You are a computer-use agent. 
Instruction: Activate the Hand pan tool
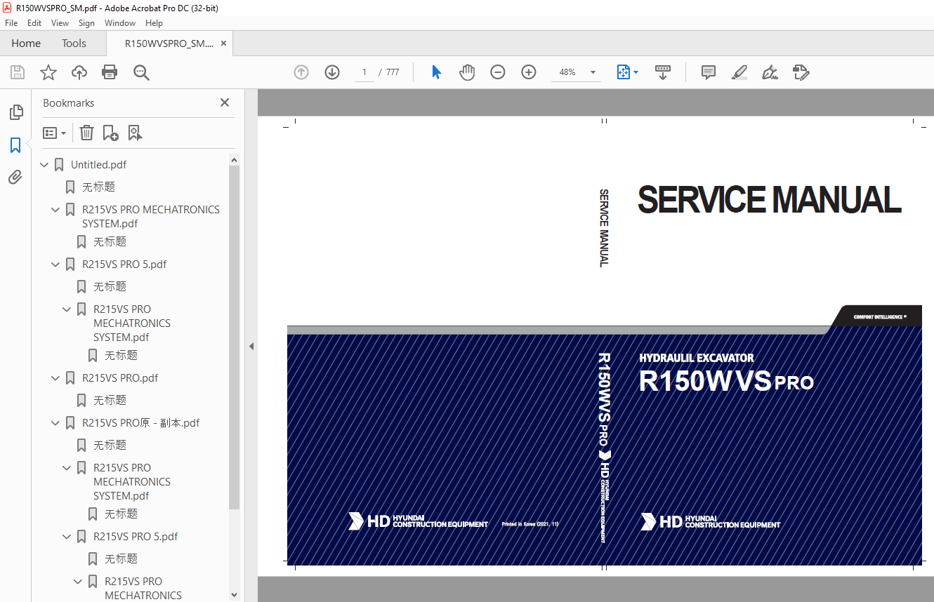pos(467,72)
